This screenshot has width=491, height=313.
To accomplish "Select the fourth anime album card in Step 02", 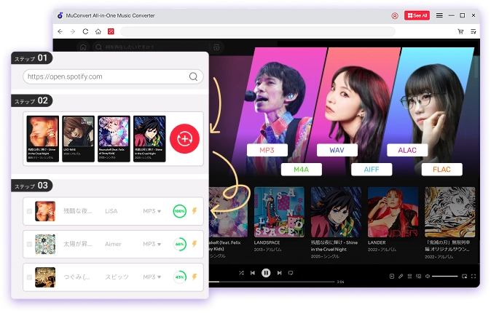I will click(x=149, y=138).
